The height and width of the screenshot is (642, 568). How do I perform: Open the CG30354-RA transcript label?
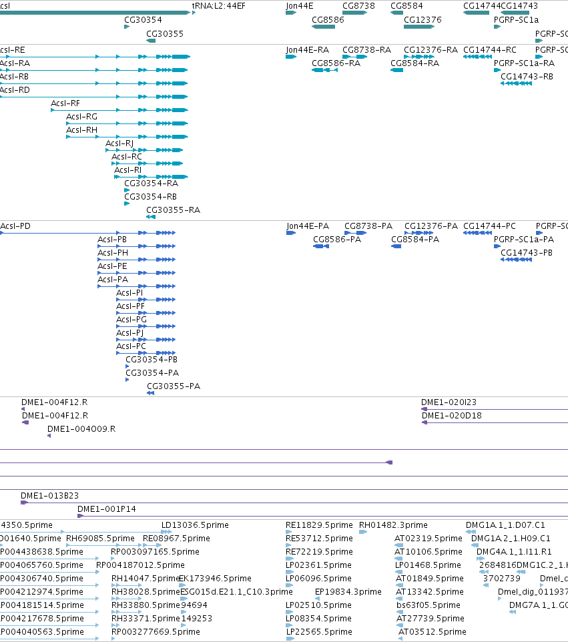pos(151,184)
